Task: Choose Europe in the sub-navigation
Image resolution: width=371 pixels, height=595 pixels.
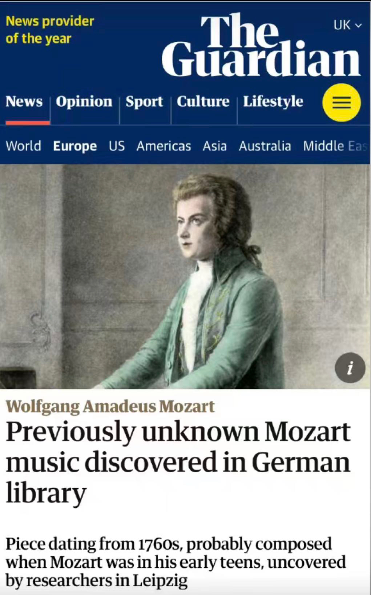Action: (x=75, y=146)
